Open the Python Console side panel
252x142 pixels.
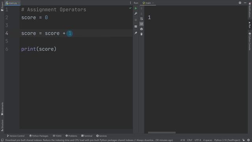pyautogui.click(x=250, y=41)
